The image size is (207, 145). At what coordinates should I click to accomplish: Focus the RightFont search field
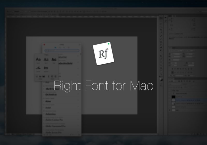click(62, 50)
